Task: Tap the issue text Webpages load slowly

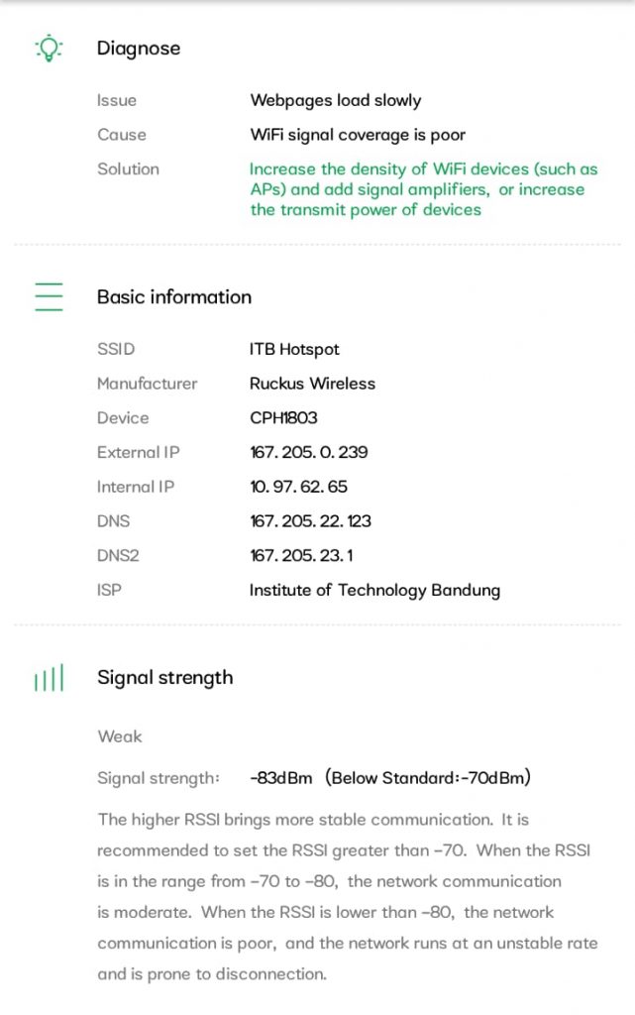Action: coord(336,100)
